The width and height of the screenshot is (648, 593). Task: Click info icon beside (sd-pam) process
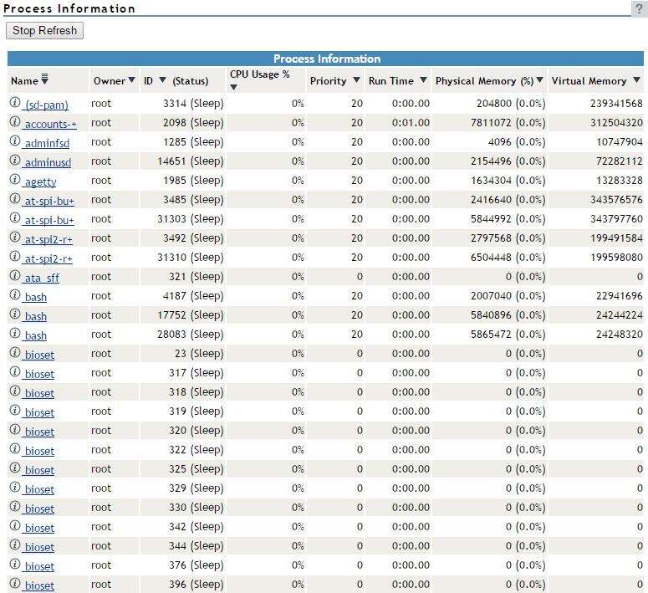coord(15,103)
